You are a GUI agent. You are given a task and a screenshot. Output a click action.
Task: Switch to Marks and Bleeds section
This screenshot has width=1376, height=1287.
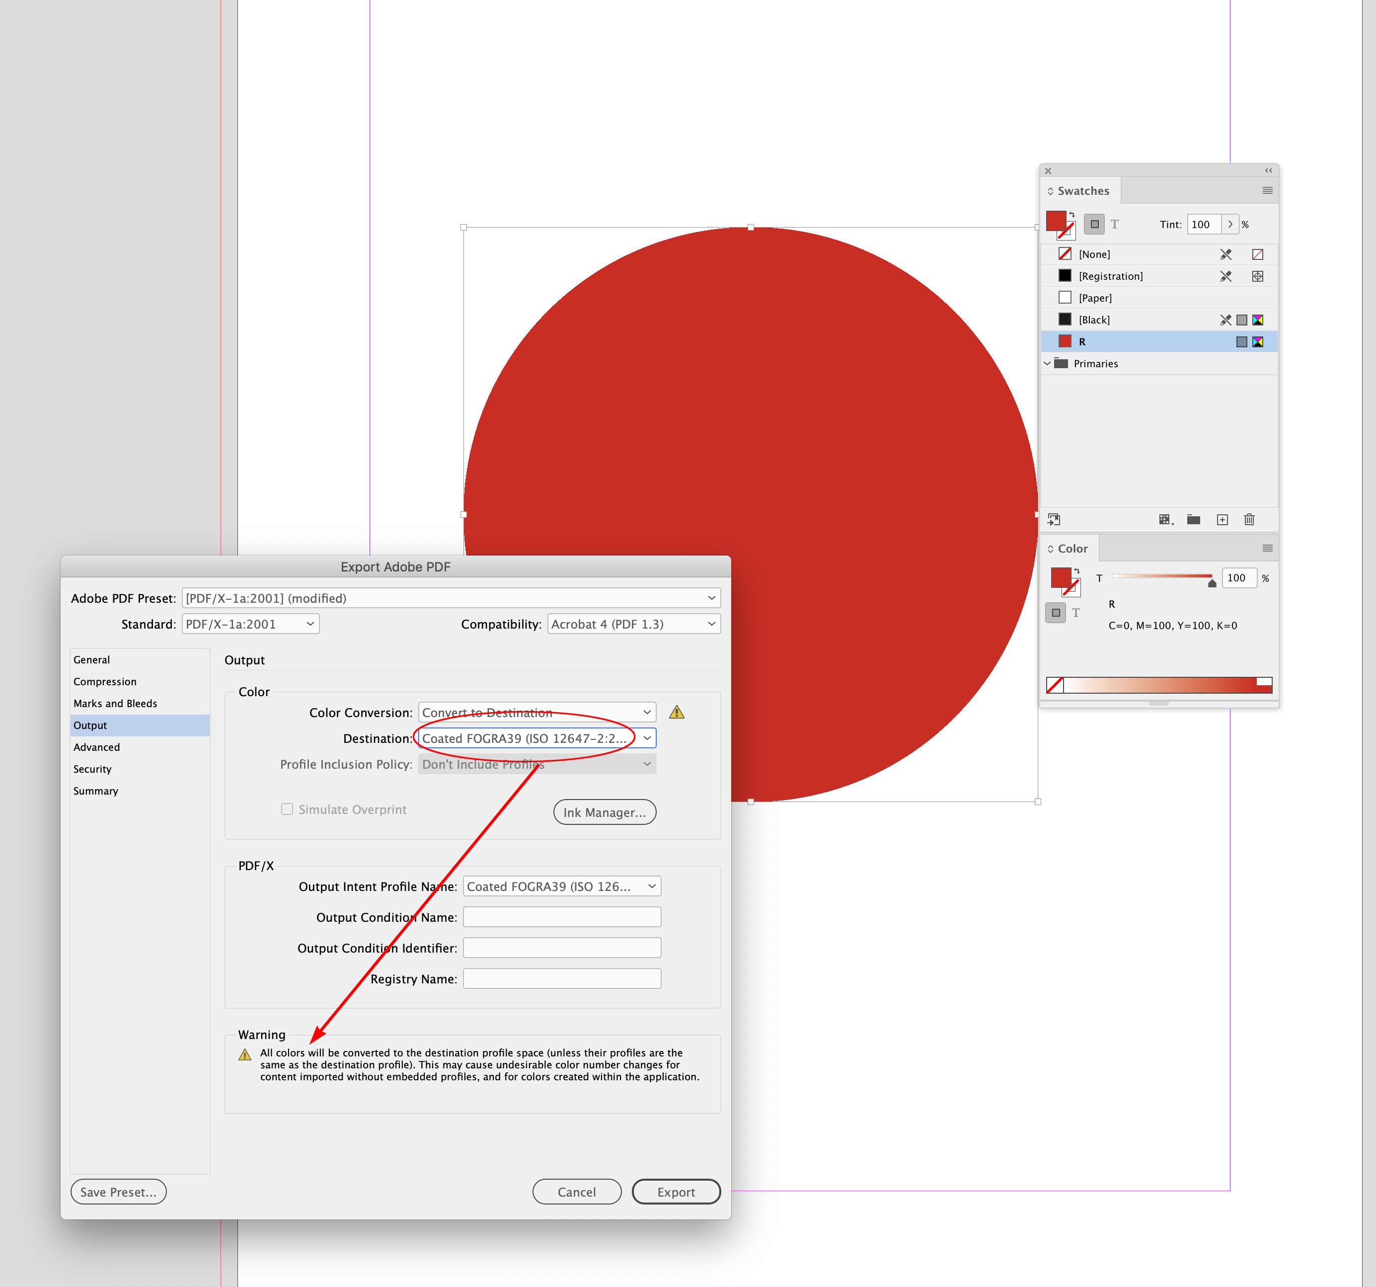click(115, 703)
